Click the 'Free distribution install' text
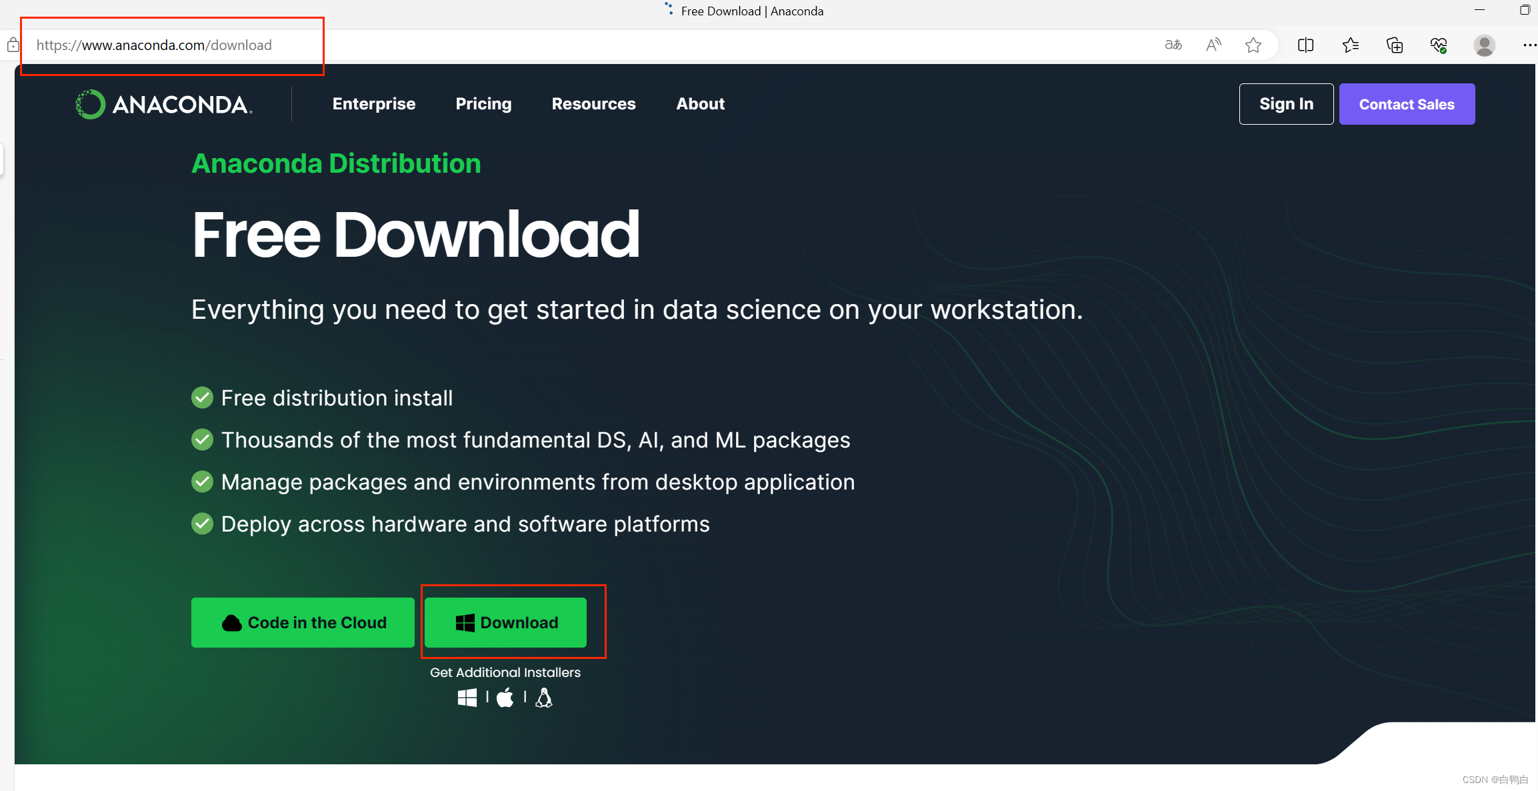 tap(337, 398)
